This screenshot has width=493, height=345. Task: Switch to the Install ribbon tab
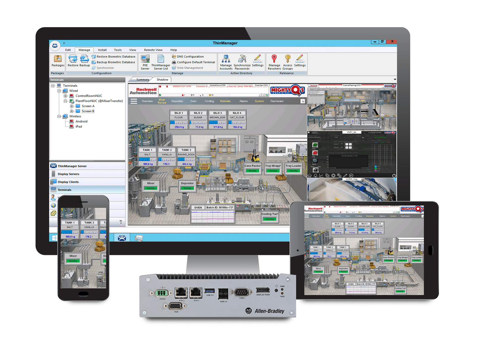click(102, 50)
